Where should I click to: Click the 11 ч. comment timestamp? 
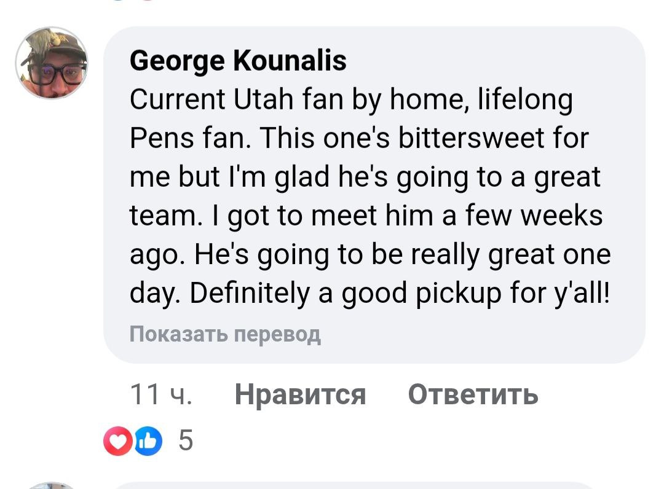(161, 394)
